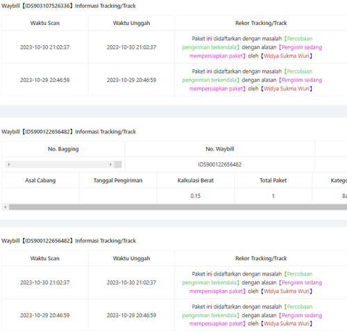Click right arrow of No. Bagging scrollbar

tap(110, 164)
